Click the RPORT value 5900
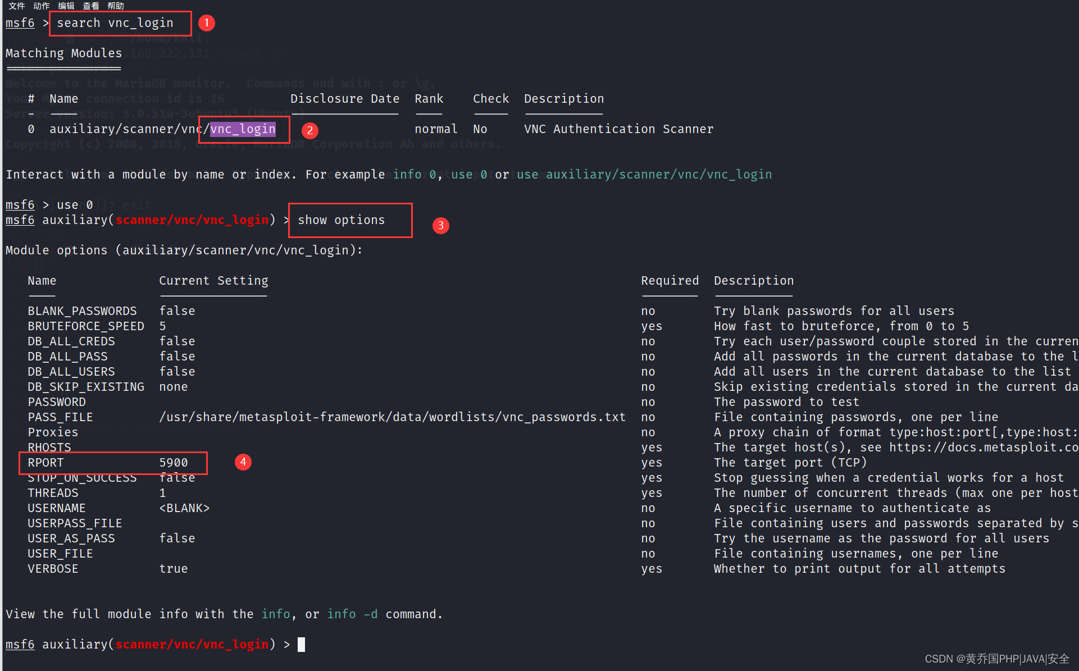1079x671 pixels. tap(174, 463)
